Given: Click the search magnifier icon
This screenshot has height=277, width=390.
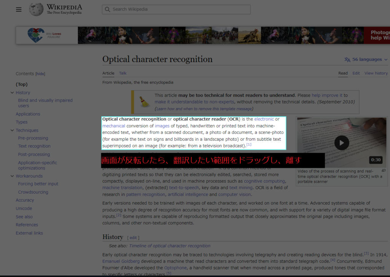Looking at the screenshot, I should coord(107,10).
